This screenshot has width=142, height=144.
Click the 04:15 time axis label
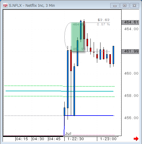[x=22, y=139]
